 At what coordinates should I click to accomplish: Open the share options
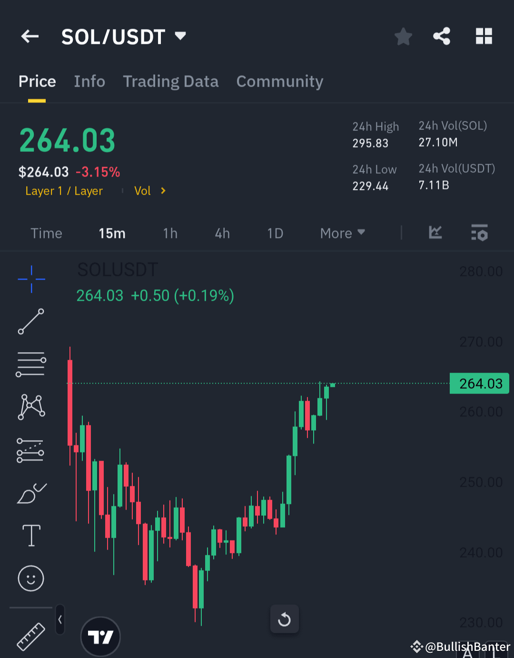tap(441, 36)
